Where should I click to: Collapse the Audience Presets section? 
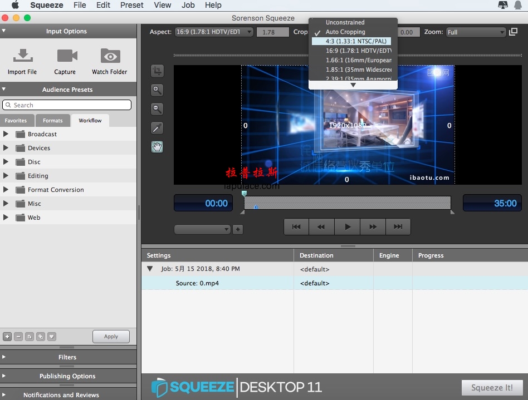point(4,89)
